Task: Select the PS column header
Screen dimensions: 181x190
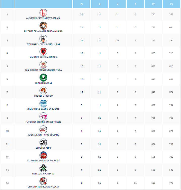Action: pos(171,5)
